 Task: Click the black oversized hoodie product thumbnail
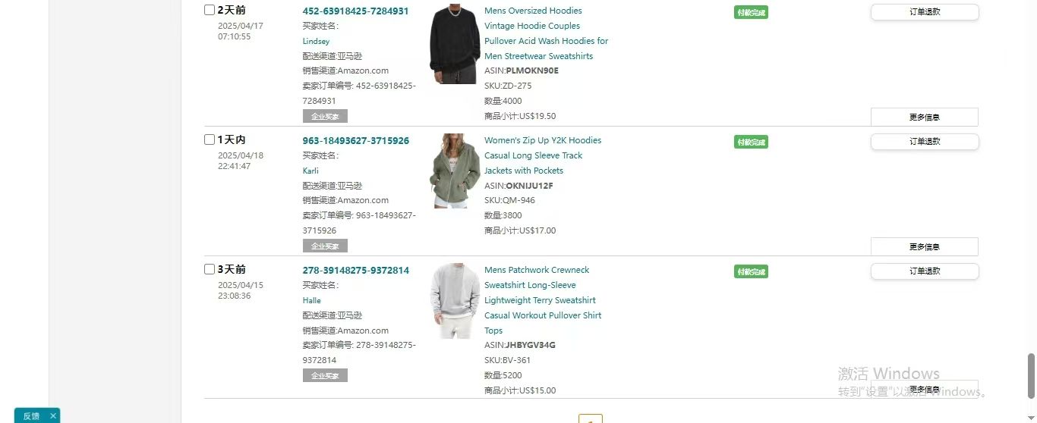(455, 44)
